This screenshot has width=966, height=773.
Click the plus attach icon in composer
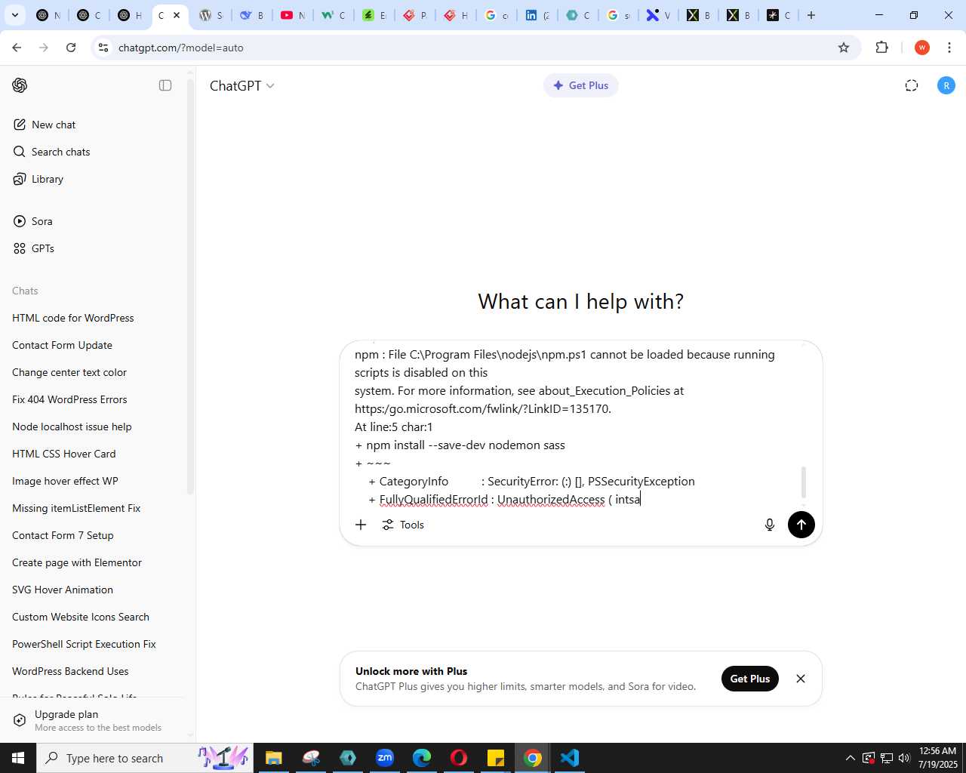pyautogui.click(x=361, y=525)
